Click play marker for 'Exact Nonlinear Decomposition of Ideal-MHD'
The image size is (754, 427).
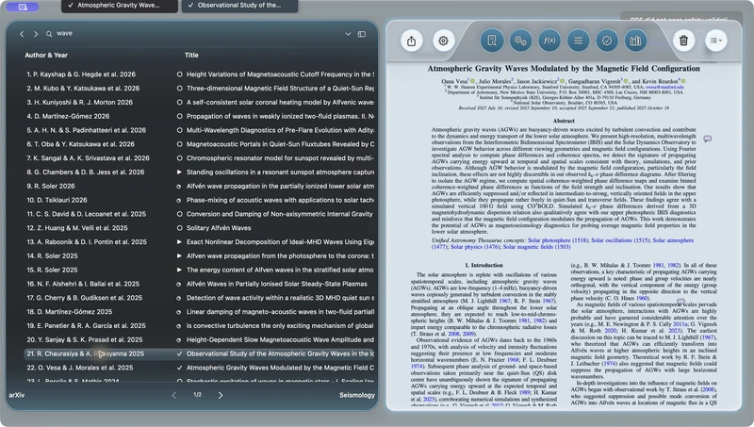(x=179, y=242)
